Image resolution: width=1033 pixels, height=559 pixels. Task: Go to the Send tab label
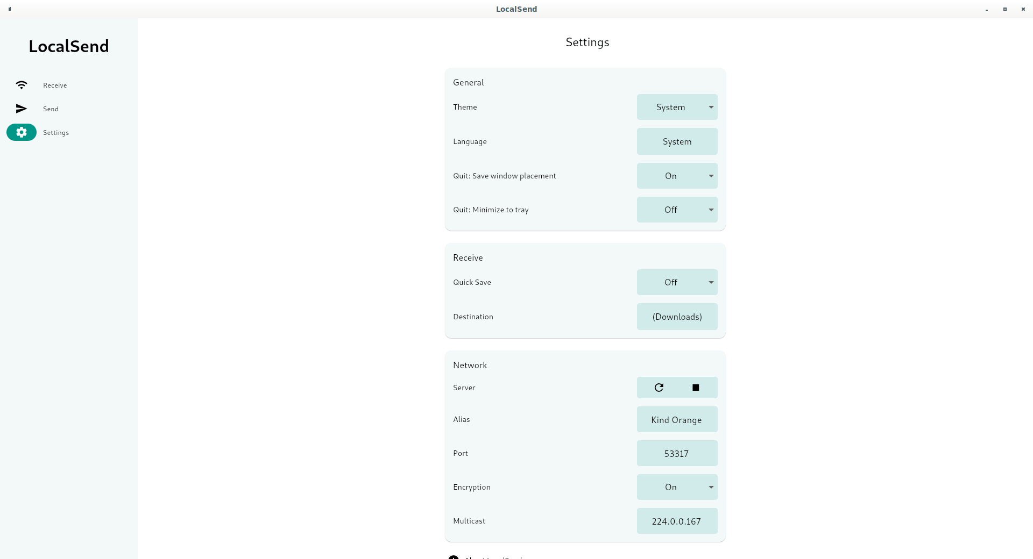[51, 109]
